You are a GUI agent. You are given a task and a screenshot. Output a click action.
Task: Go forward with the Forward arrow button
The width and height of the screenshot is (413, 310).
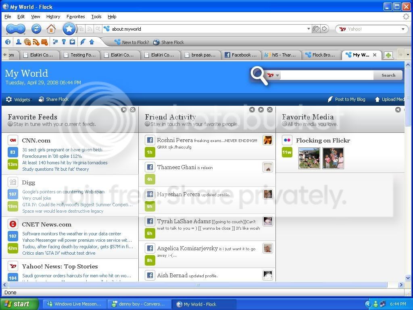[x=21, y=29]
